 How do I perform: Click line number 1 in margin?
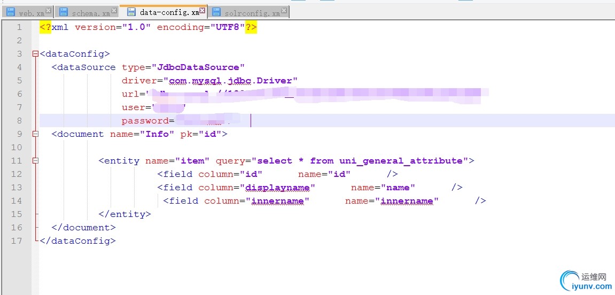pyautogui.click(x=19, y=27)
